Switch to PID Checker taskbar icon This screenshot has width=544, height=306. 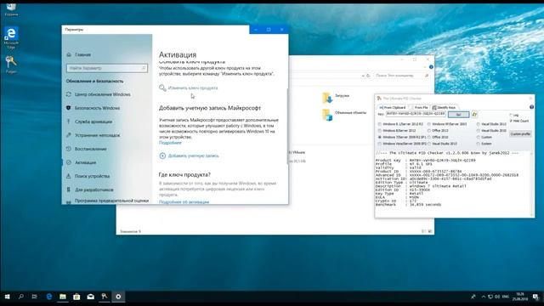105,297
